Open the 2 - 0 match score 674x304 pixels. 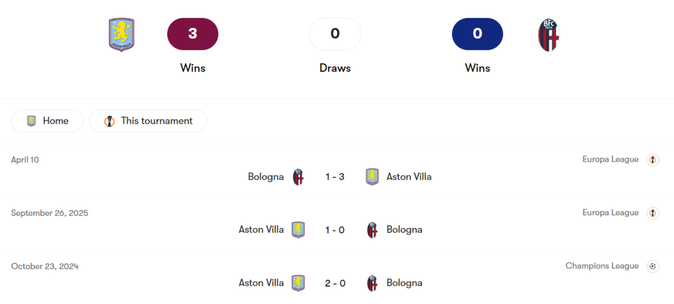335,283
